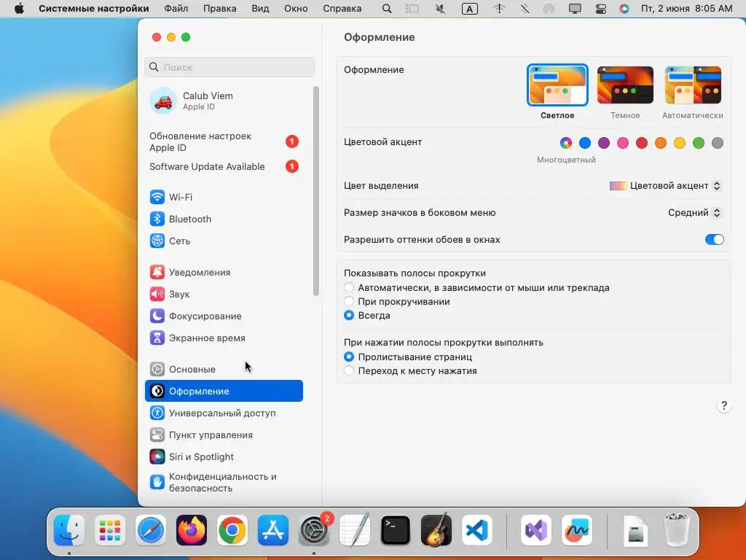The height and width of the screenshot is (560, 746).
Task: Click Обновление настроек Apple ID
Action: [x=224, y=142]
